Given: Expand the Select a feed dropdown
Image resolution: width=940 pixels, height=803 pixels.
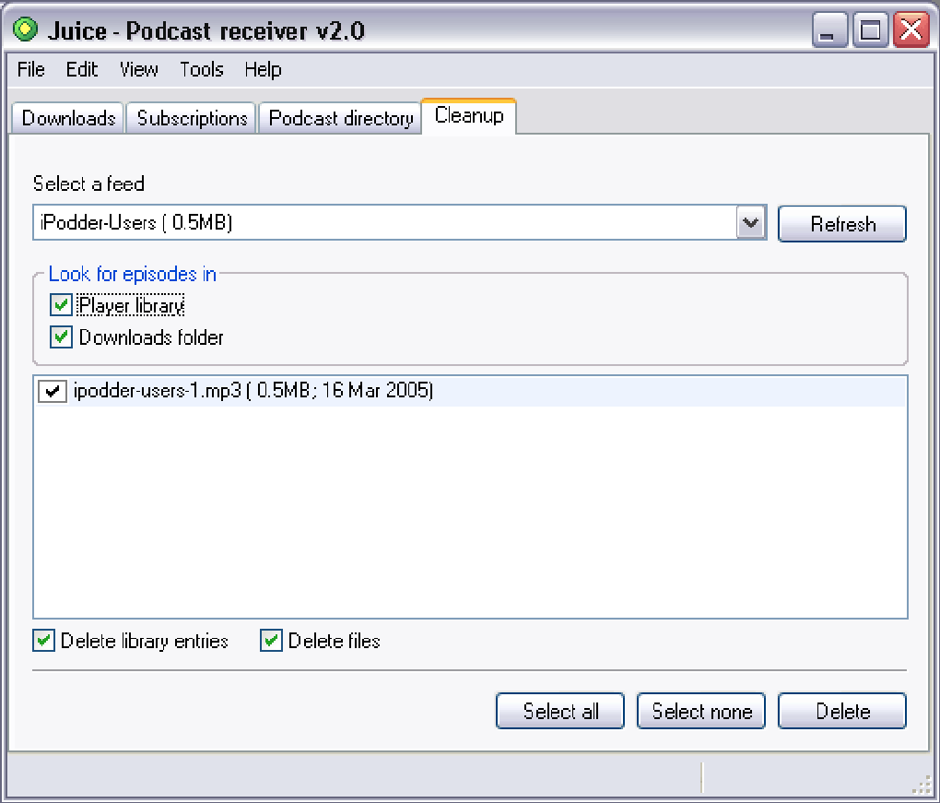Looking at the screenshot, I should [x=752, y=223].
